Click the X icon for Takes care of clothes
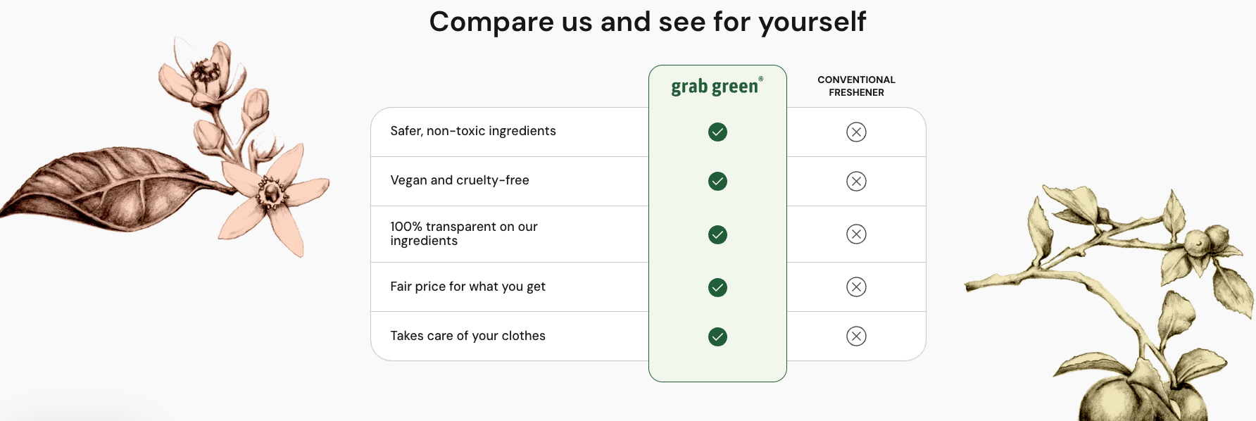The height and width of the screenshot is (421, 1256). pyautogui.click(x=856, y=336)
